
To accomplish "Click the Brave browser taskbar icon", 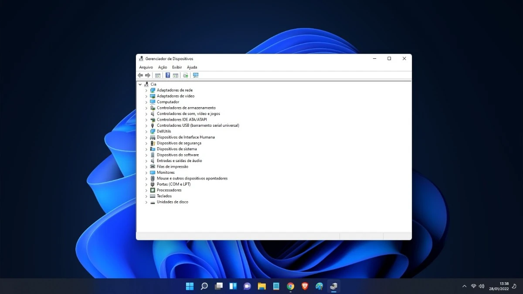I will [x=305, y=286].
